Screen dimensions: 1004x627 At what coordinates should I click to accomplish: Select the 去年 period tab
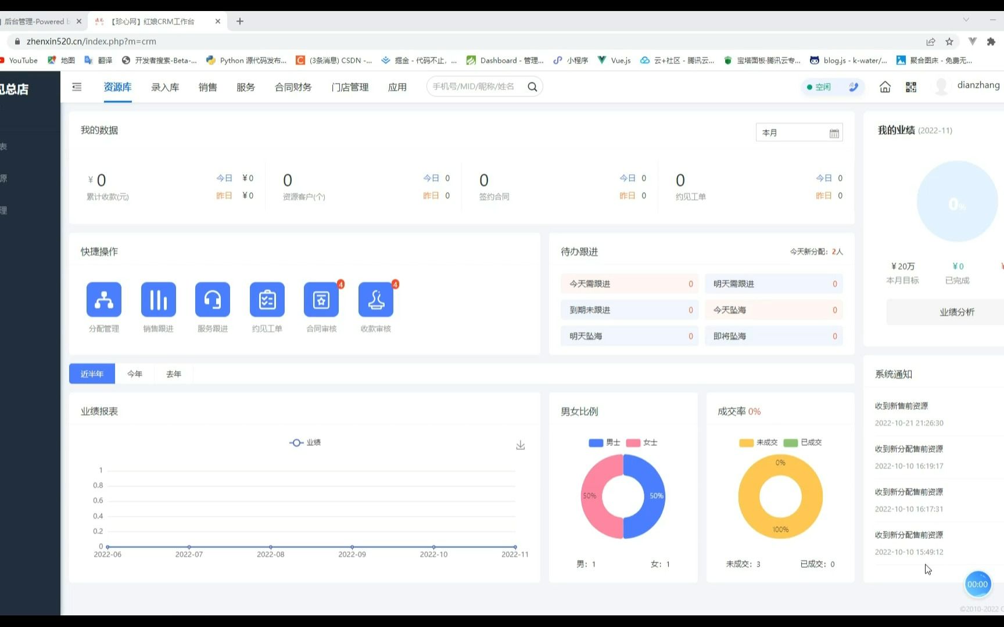point(174,374)
